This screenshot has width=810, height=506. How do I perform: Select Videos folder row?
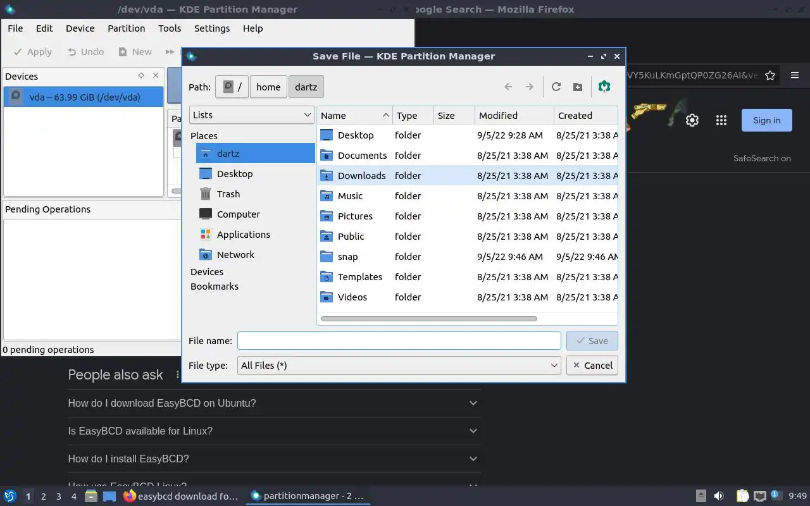[467, 297]
